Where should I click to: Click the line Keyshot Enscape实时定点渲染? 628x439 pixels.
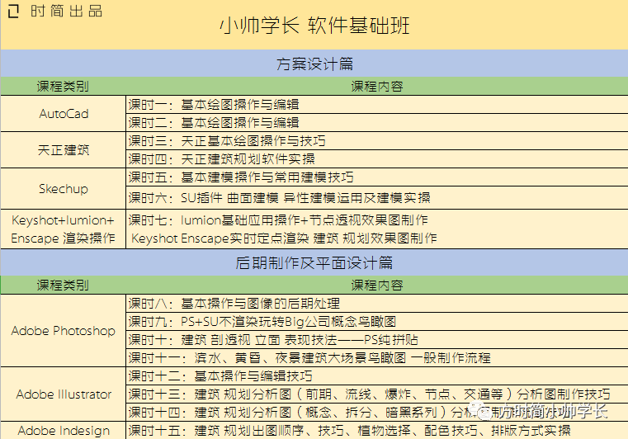(284, 238)
